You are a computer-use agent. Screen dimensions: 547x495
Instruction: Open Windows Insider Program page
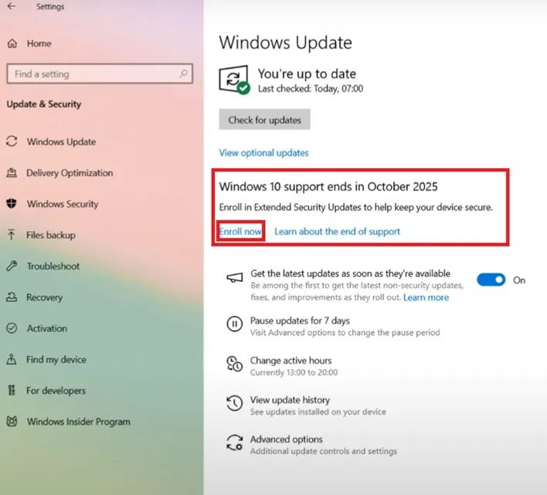click(x=79, y=422)
